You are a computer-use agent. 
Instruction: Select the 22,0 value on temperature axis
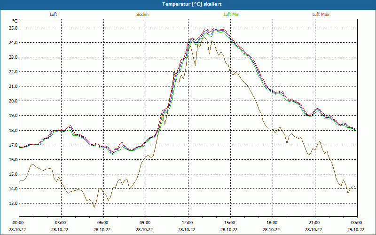pyautogui.click(x=14, y=72)
